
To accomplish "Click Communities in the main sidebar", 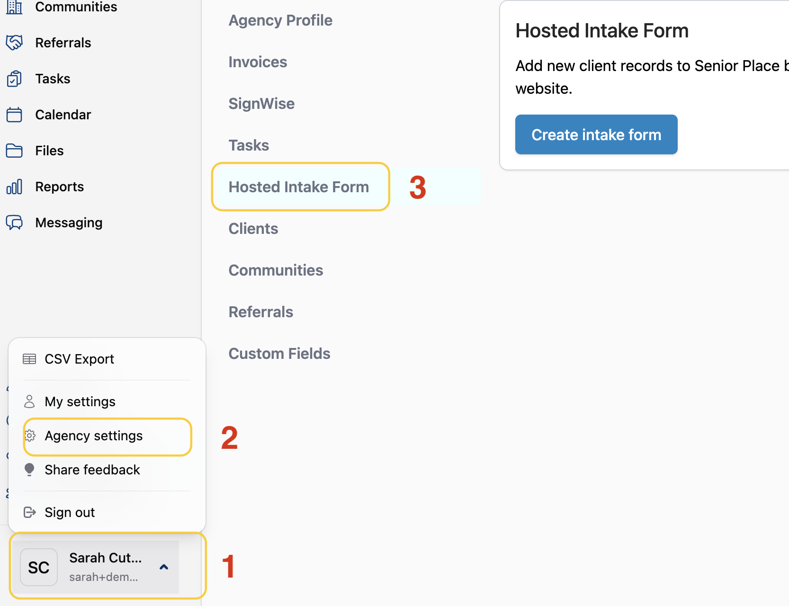I will (76, 7).
